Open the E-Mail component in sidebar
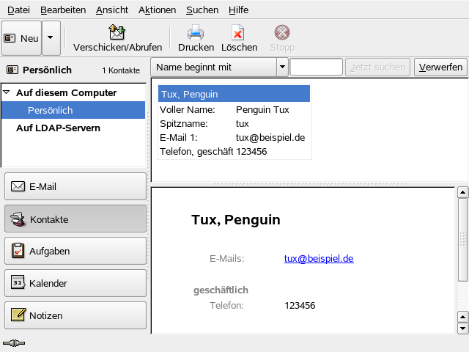 point(75,186)
